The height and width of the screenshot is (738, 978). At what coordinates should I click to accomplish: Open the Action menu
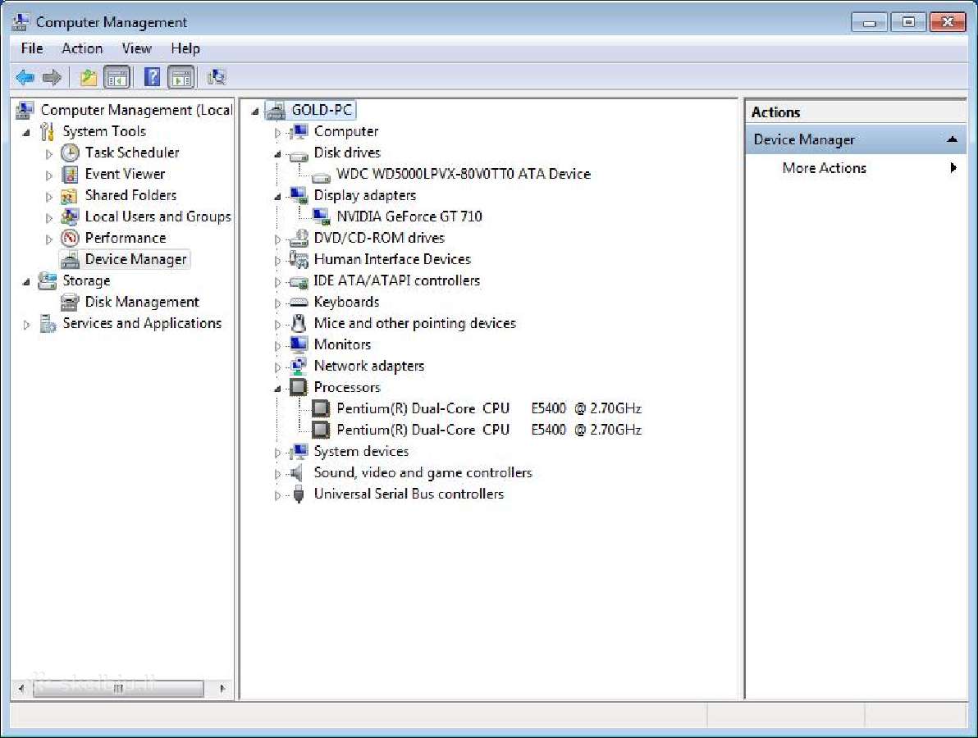coord(82,48)
